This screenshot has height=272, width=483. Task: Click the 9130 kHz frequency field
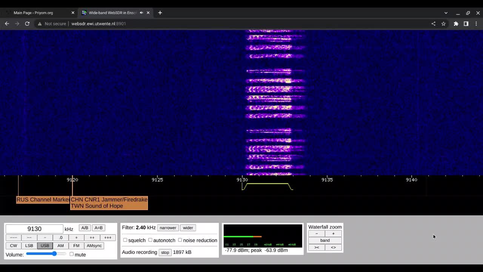click(x=34, y=229)
